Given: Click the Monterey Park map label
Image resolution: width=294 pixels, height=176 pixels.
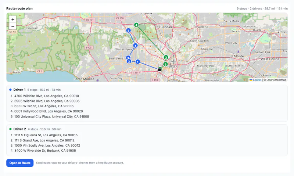Looking at the screenshot, I should pos(206,66).
